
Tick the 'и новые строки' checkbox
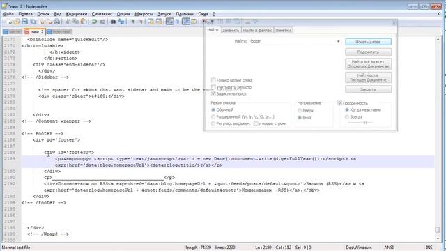pos(256,123)
